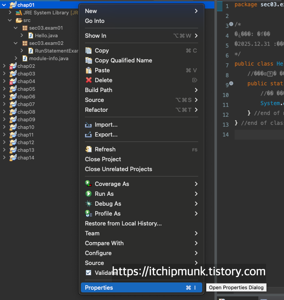Collapse the sec03.exam02 package
This screenshot has width=284, height=300.
[16, 43]
